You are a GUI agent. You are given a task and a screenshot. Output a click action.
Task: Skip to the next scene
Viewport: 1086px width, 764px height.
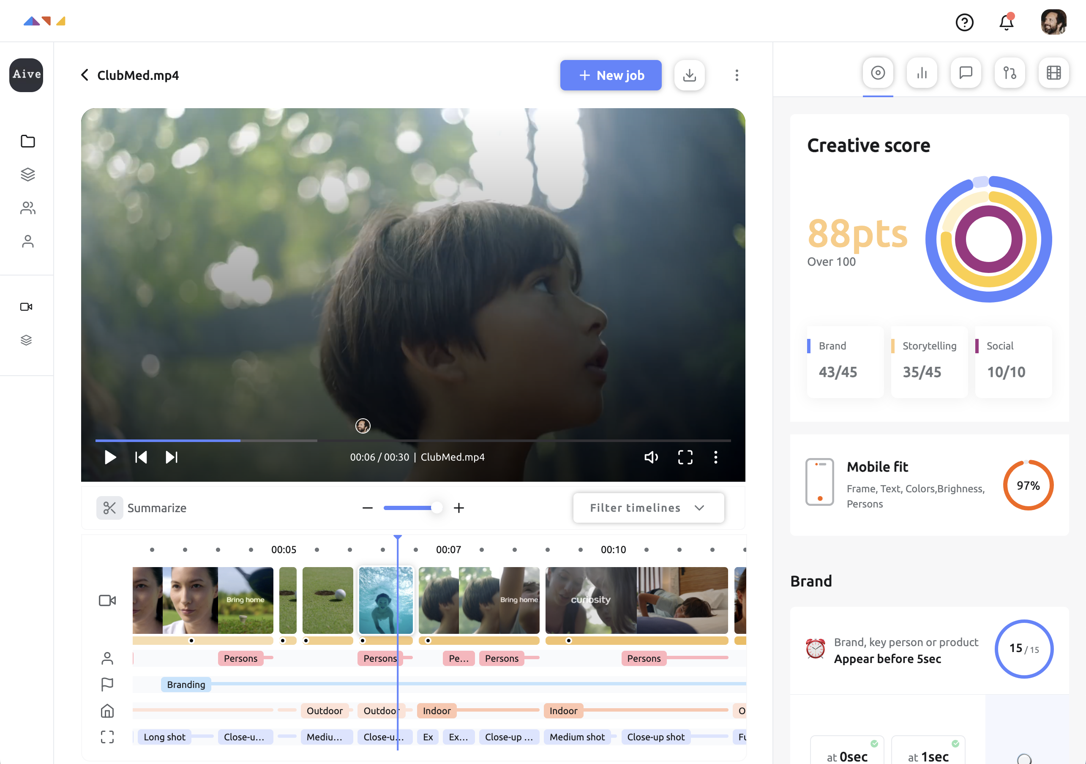[x=171, y=457]
